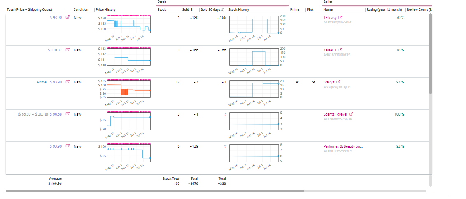The height and width of the screenshot is (199, 466).
Task: Click the 100 % rating of Scents Forever
Action: pos(399,114)
